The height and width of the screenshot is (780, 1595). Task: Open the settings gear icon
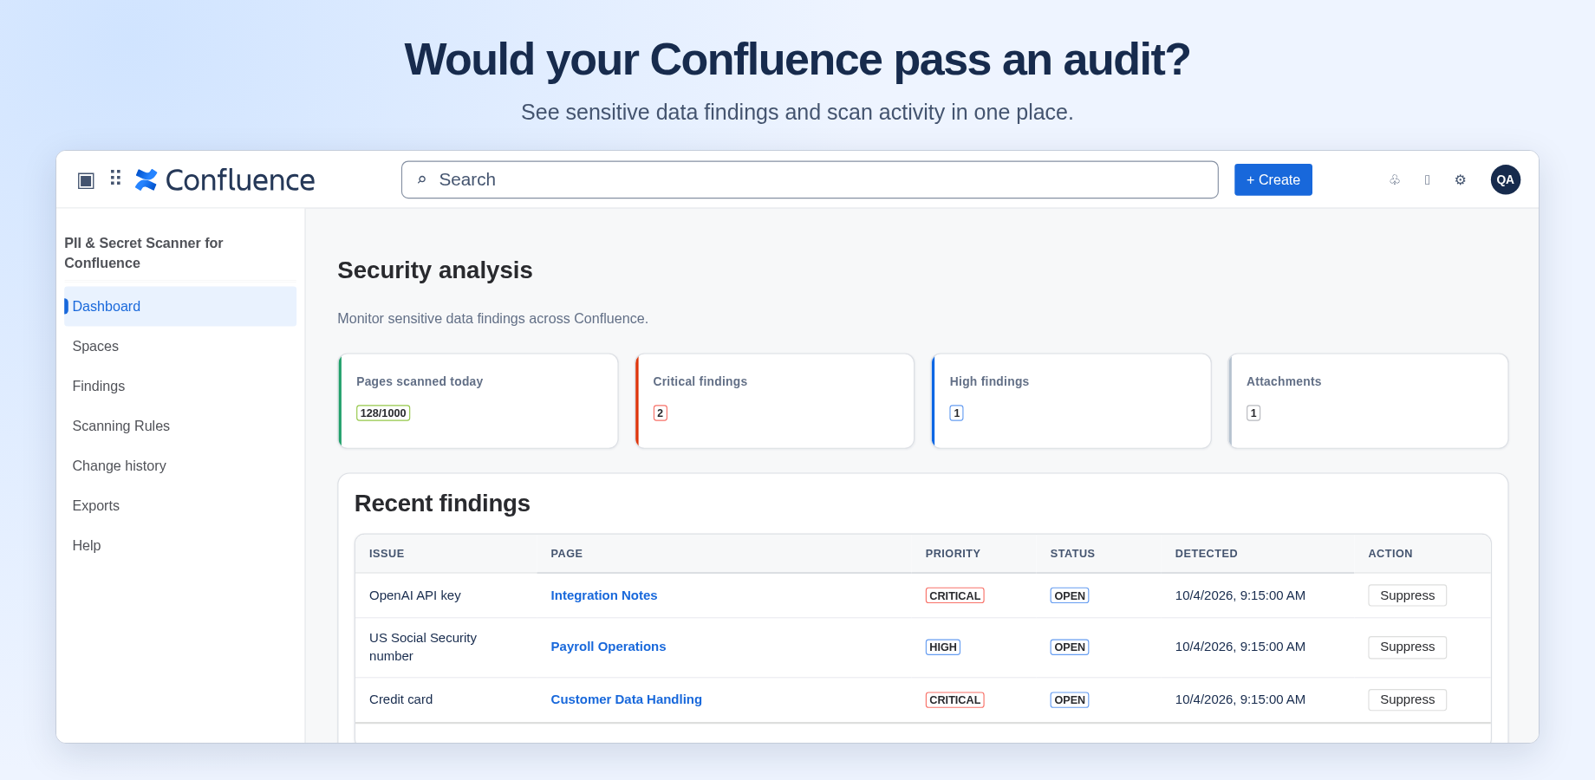point(1461,179)
